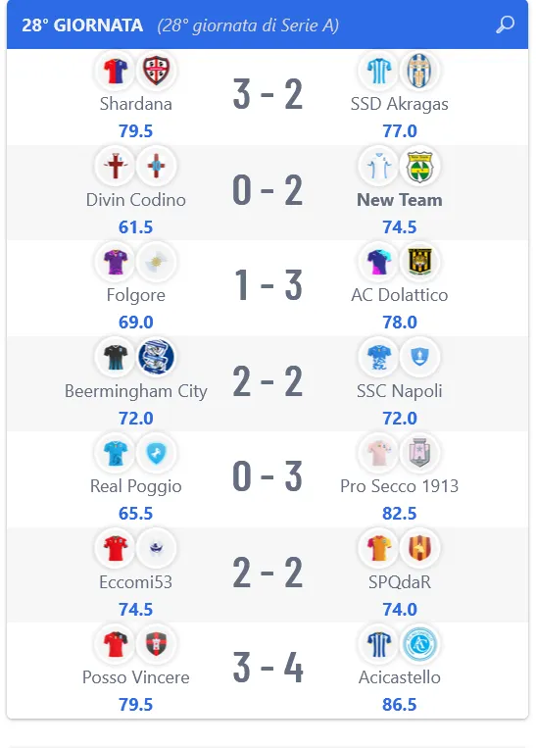This screenshot has height=748, width=536.
Task: Click Acicastello's 86.5 points total
Action: [400, 705]
